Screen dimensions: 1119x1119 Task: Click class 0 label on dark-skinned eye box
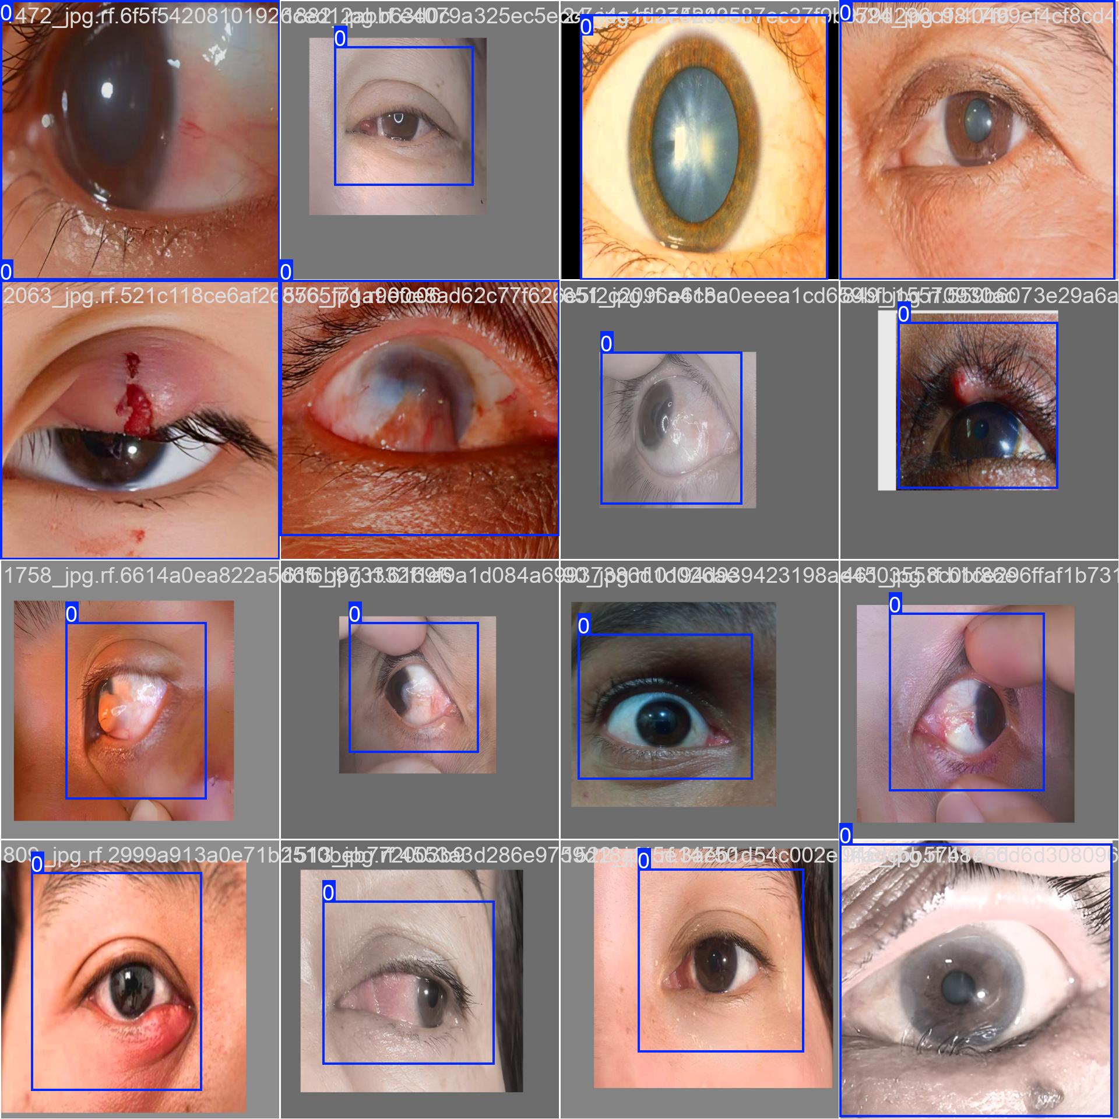point(584,626)
